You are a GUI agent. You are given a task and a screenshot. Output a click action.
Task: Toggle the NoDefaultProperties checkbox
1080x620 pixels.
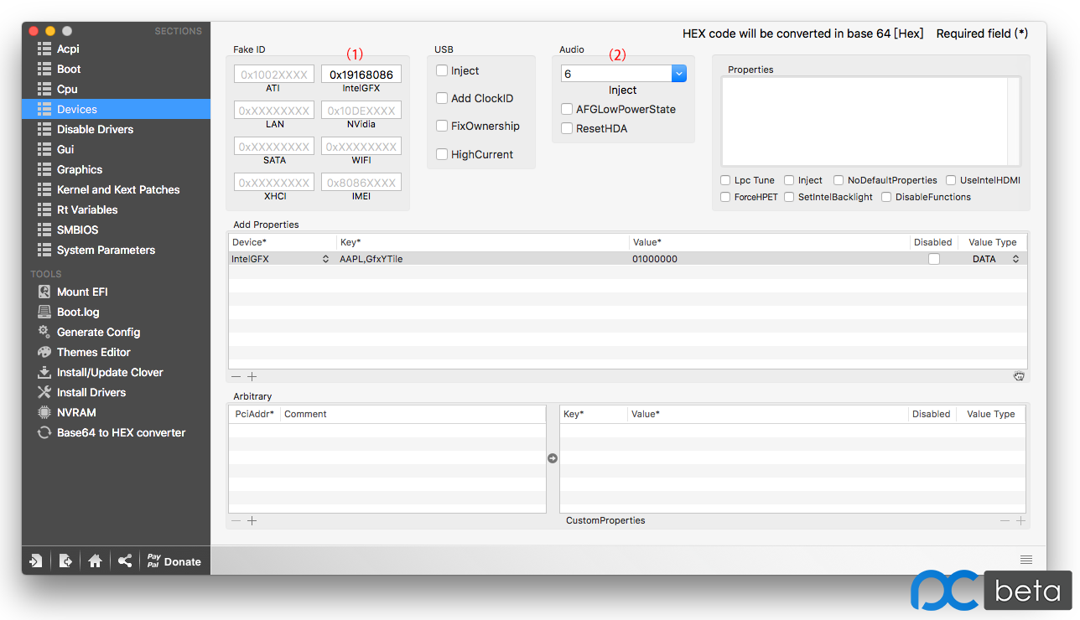(x=839, y=180)
